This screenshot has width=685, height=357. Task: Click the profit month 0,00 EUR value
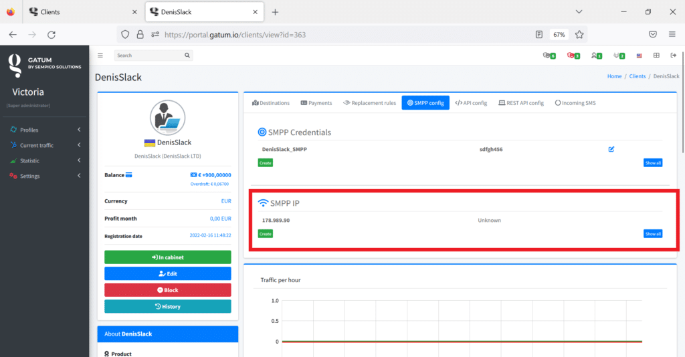(x=221, y=219)
